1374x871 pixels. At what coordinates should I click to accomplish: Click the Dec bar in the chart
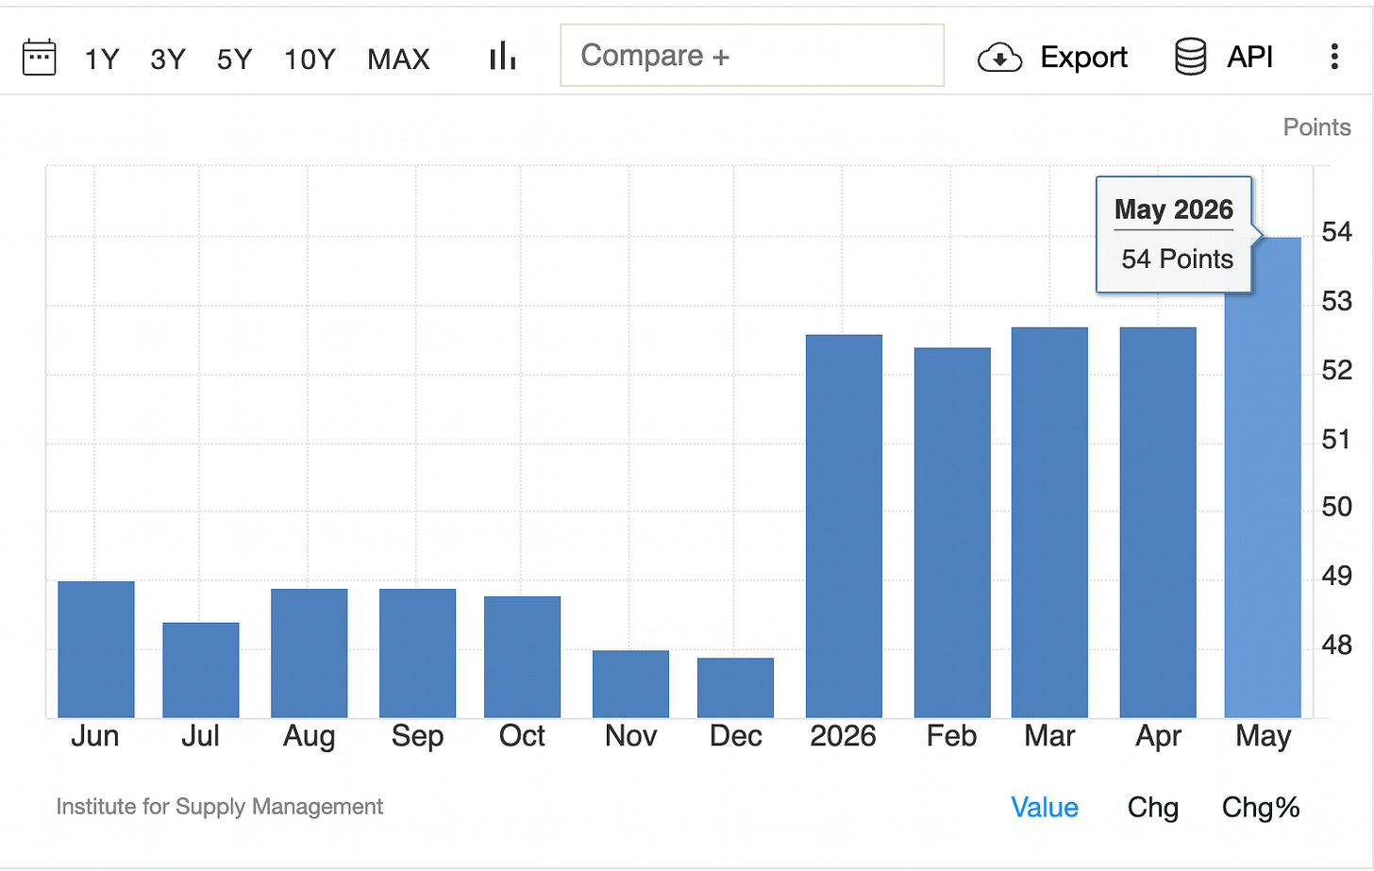(735, 688)
